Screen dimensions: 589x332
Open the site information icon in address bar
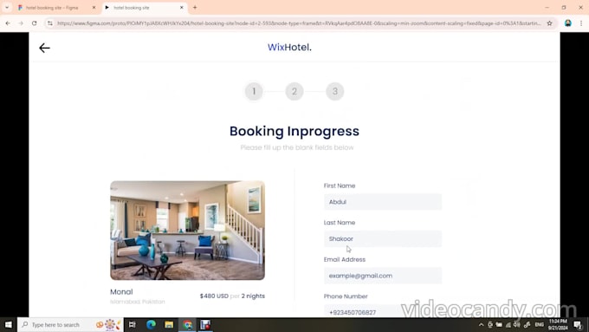pos(50,23)
